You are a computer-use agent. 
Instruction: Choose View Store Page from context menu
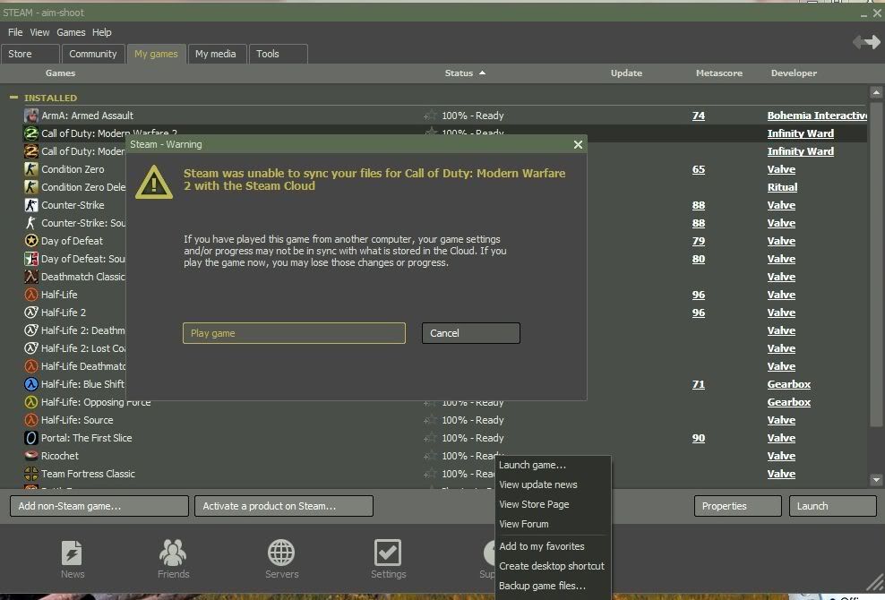[554, 504]
